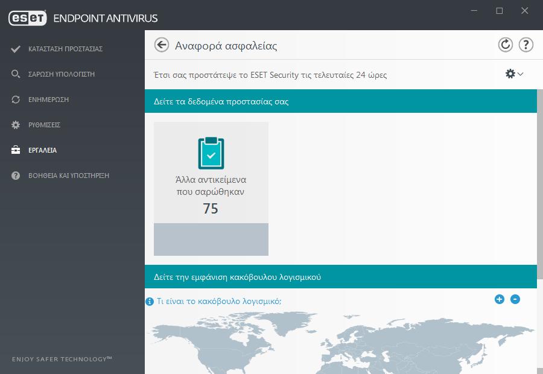Click the header Δείτε τα δεδομένα προστασίας σας
The image size is (543, 374).
point(341,101)
